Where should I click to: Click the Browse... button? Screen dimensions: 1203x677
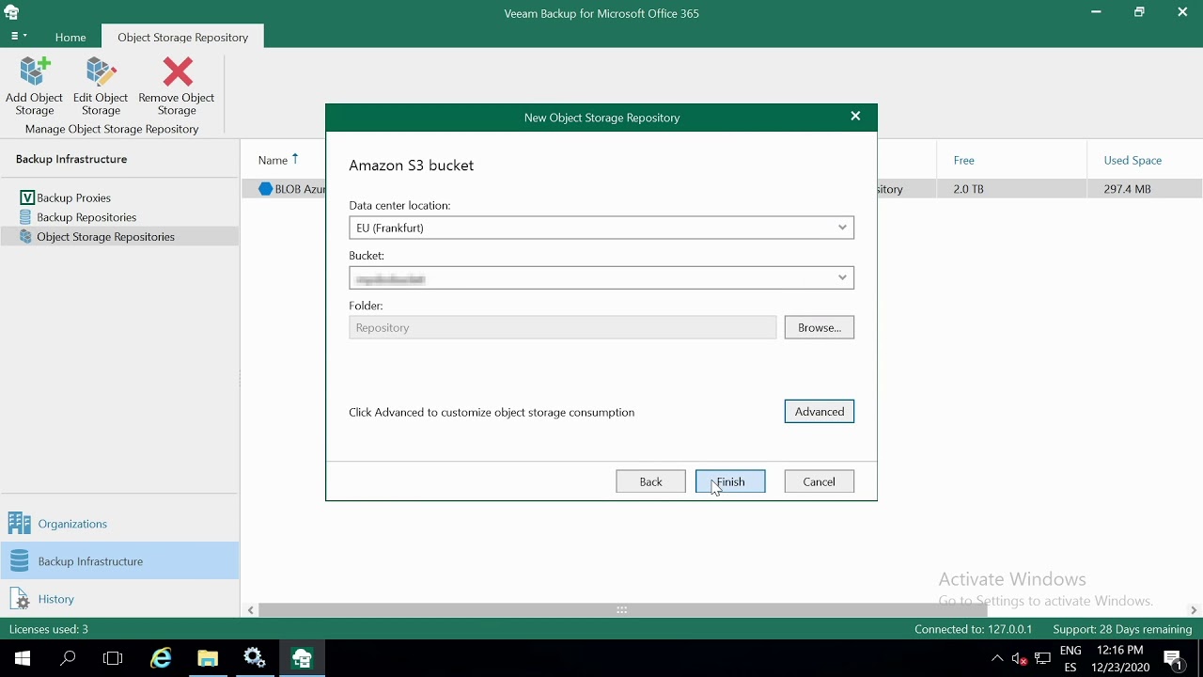tap(819, 327)
